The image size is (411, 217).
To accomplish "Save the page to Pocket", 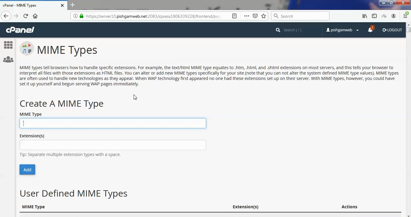I will (255, 16).
